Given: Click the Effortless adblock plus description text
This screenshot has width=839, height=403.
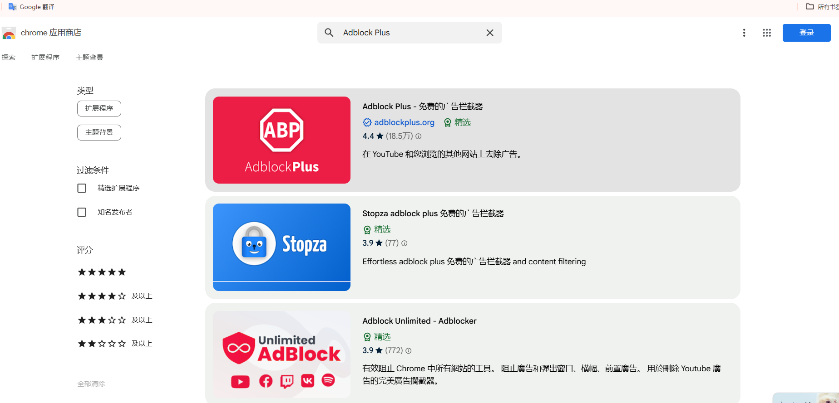Looking at the screenshot, I should pyautogui.click(x=474, y=262).
